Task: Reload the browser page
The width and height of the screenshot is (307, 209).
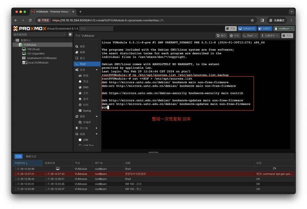Action: point(30,20)
